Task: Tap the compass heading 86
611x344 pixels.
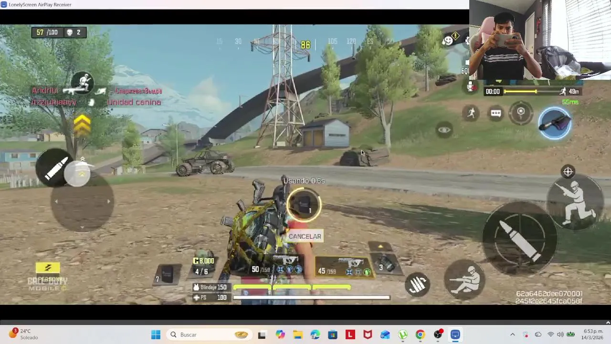Action: tap(305, 45)
